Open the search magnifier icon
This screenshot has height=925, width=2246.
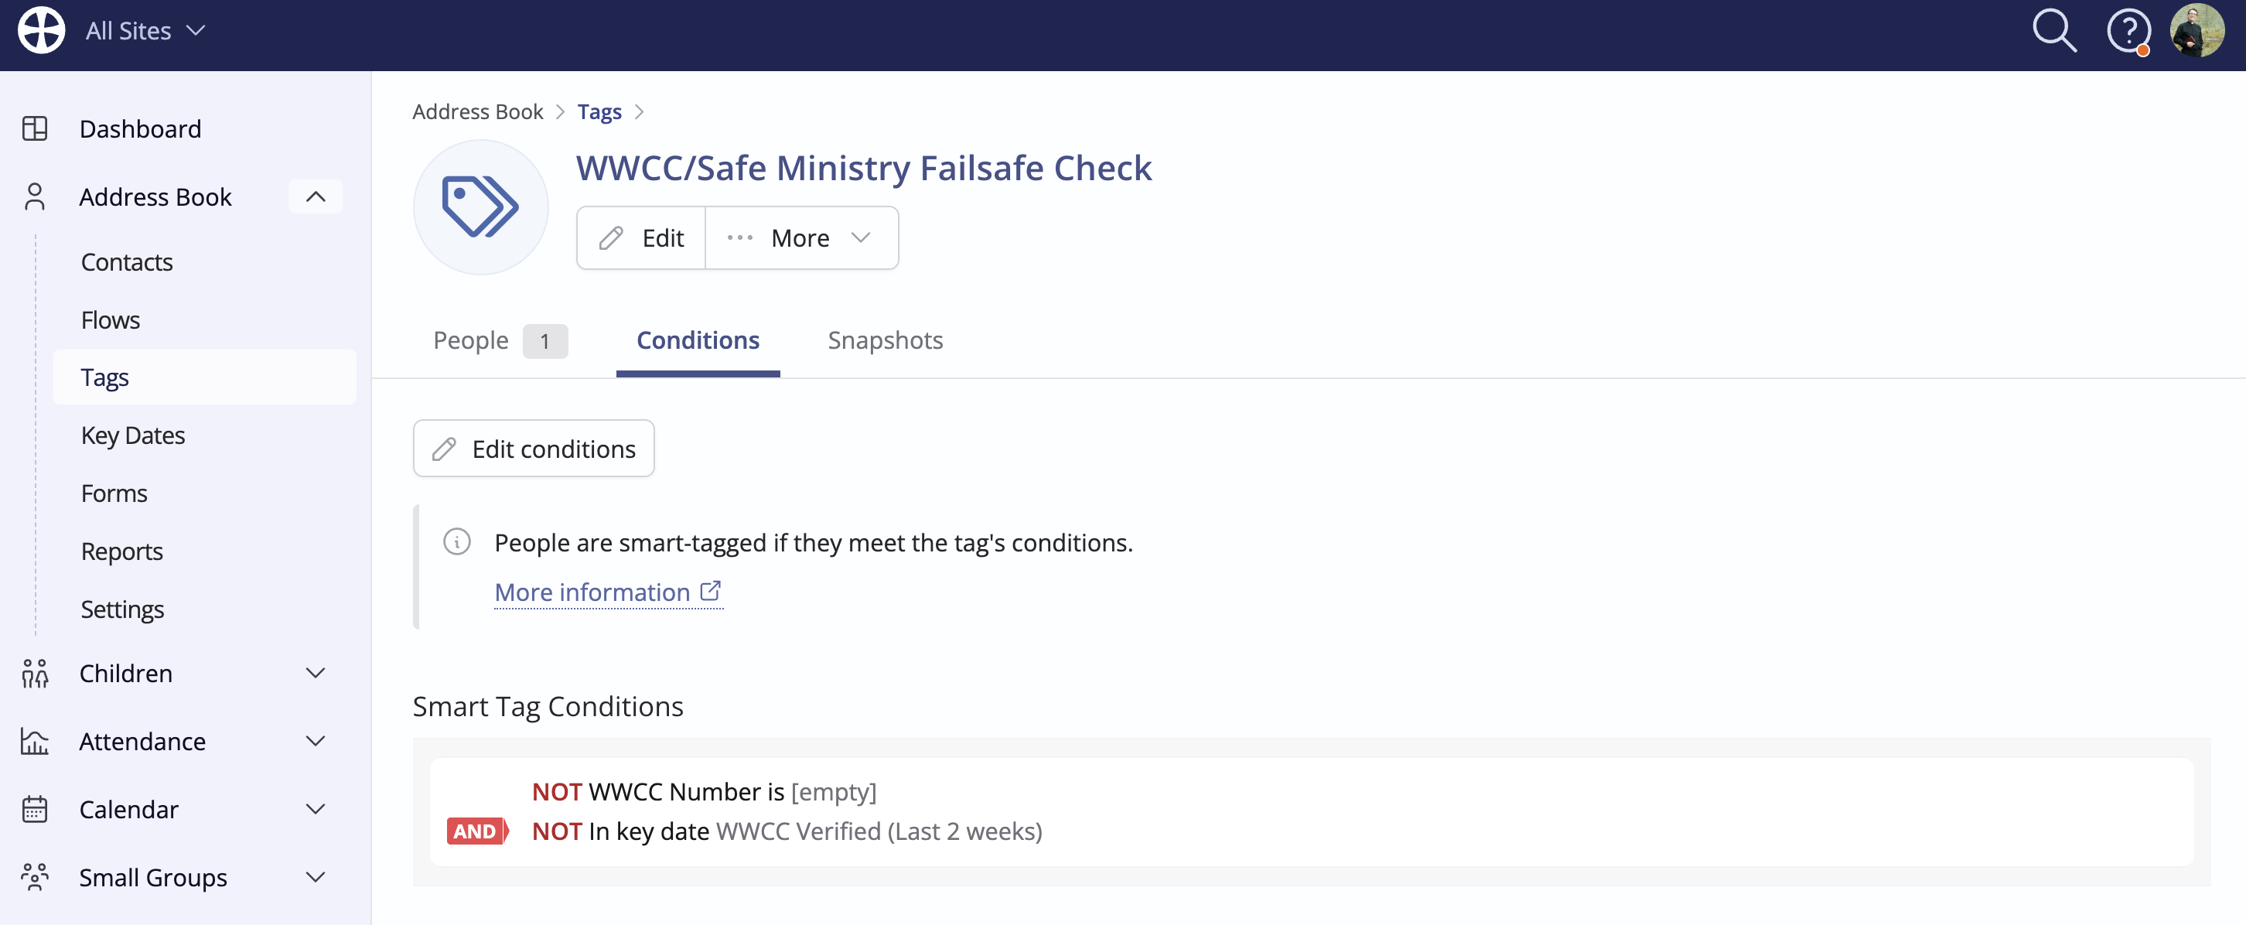point(2054,32)
